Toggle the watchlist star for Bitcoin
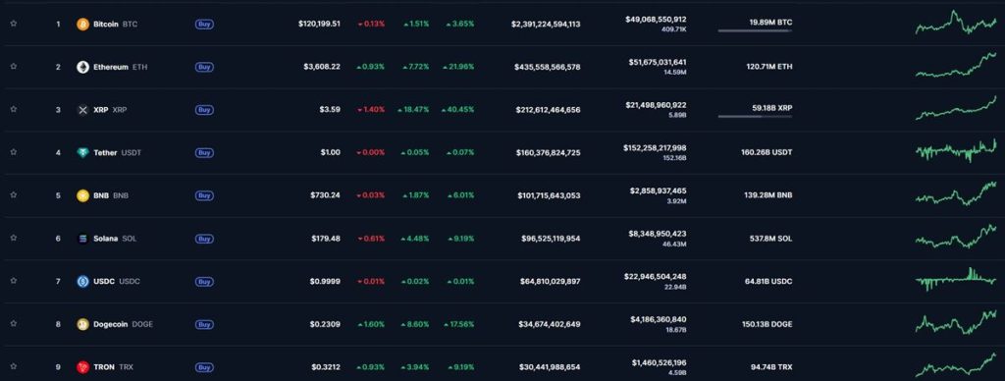This screenshot has width=1005, height=381. [14, 24]
